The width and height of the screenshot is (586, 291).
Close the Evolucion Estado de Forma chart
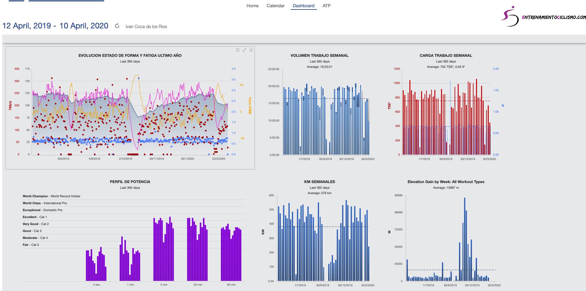(251, 50)
